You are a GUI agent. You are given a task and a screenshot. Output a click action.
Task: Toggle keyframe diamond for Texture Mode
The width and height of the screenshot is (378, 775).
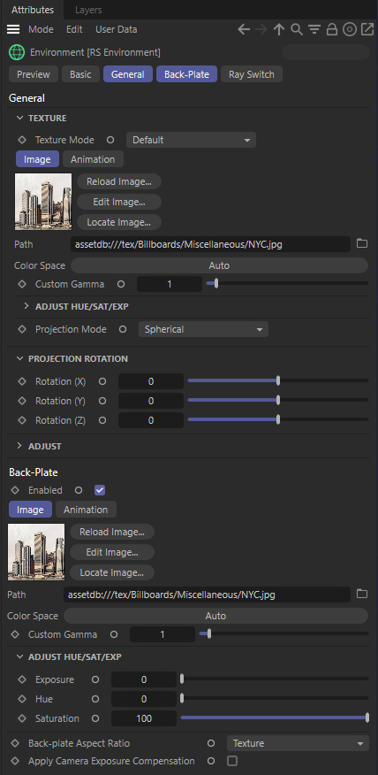pos(22,140)
